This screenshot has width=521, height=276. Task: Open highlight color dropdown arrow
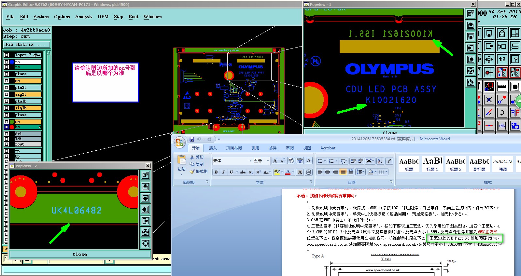tap(282, 172)
